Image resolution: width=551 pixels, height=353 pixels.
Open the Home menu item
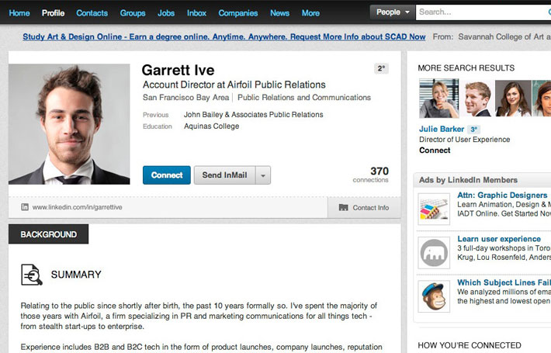[x=19, y=13]
